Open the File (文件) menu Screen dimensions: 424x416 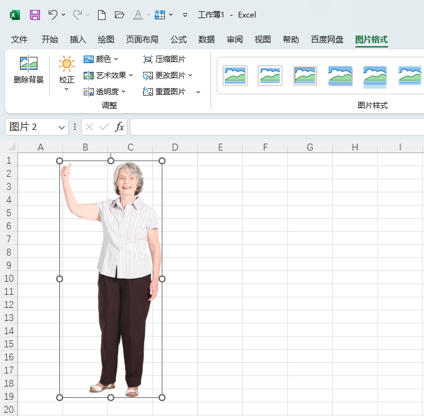click(x=19, y=39)
